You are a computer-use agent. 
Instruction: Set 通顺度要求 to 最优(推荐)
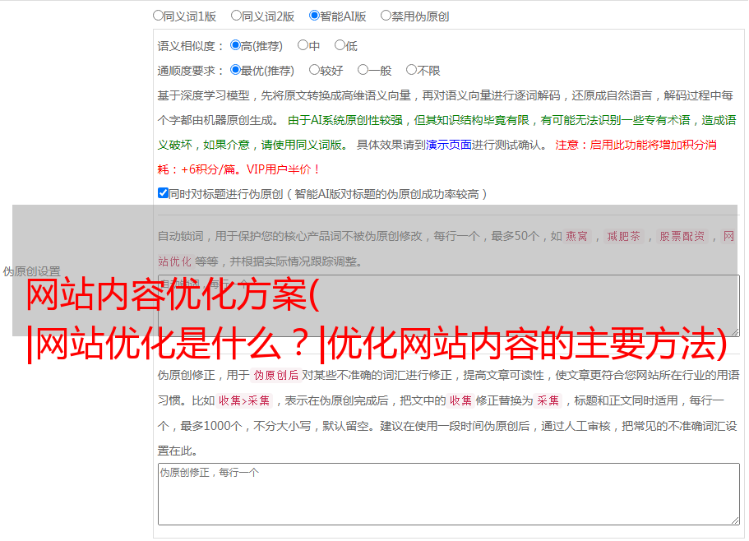tap(235, 70)
